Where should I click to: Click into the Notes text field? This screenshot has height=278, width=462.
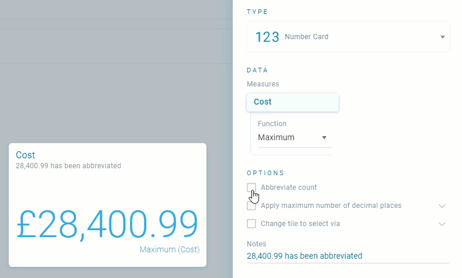(348, 256)
